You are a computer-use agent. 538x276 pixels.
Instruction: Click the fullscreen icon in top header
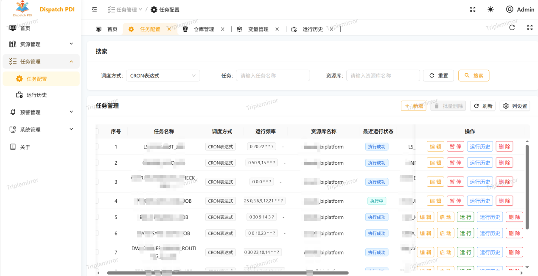point(473,9)
